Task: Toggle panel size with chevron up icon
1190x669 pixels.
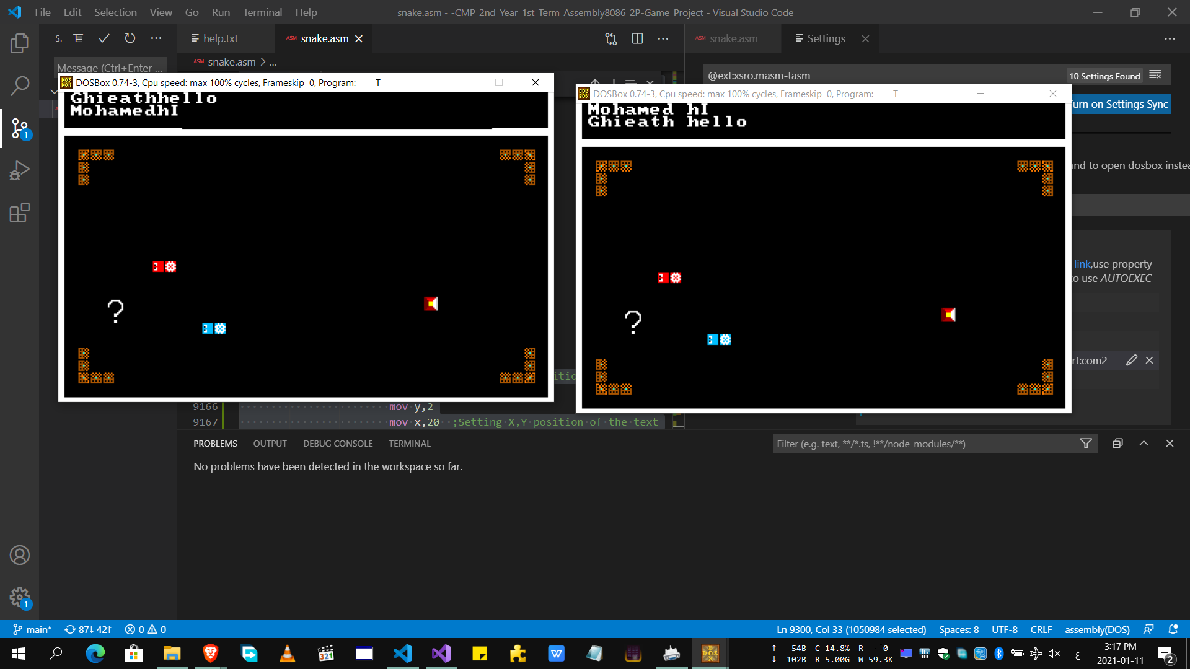Action: tap(1144, 444)
